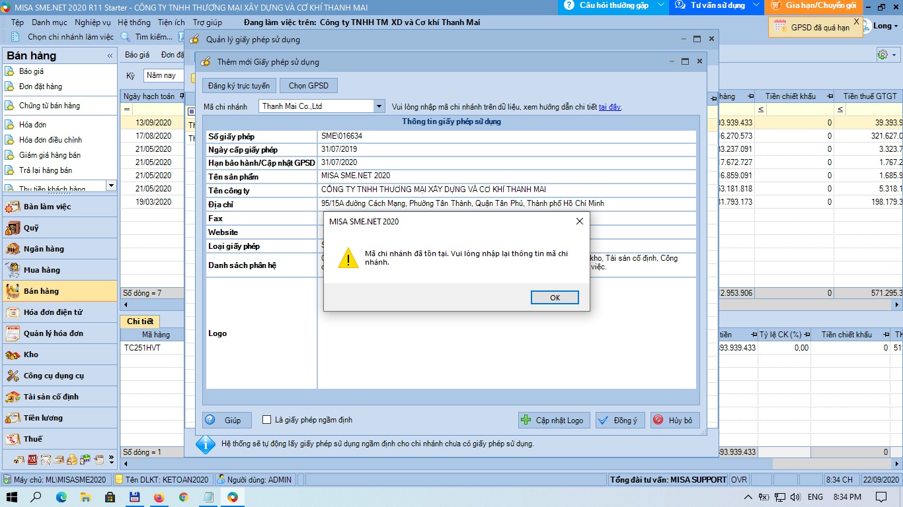This screenshot has height=507, width=903.
Task: Open the Kho module
Action: [60, 355]
